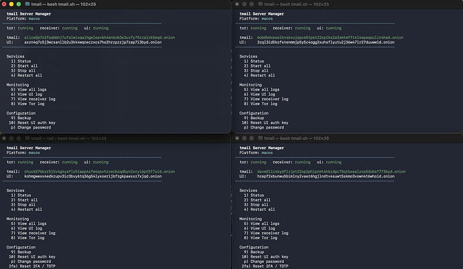Select bob@ tmail onion address

coord(330,37)
